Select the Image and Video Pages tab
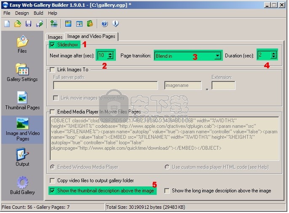Image resolution: width=289 pixels, height=213 pixels. [x=91, y=36]
